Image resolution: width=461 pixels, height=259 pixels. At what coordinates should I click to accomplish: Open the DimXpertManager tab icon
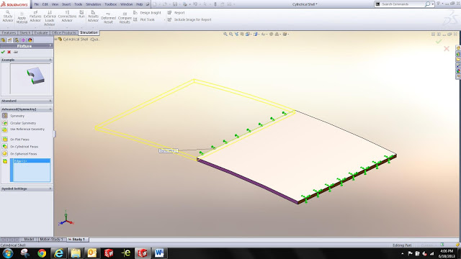point(23,40)
